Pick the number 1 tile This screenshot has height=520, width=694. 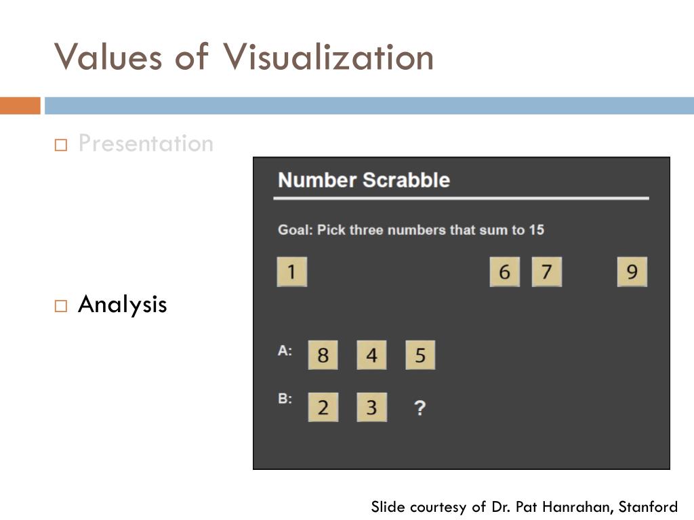(x=291, y=272)
